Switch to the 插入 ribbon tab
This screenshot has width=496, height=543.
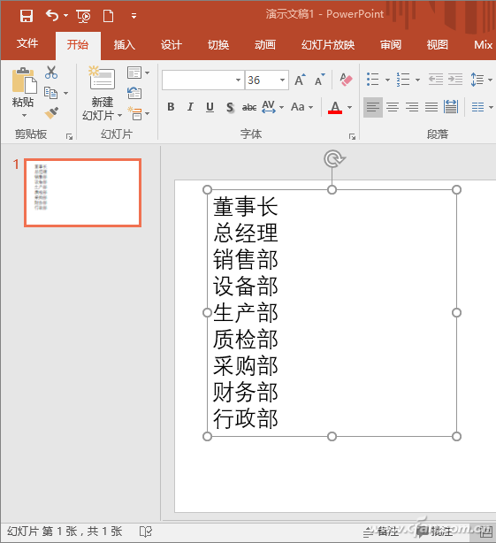[x=125, y=45]
